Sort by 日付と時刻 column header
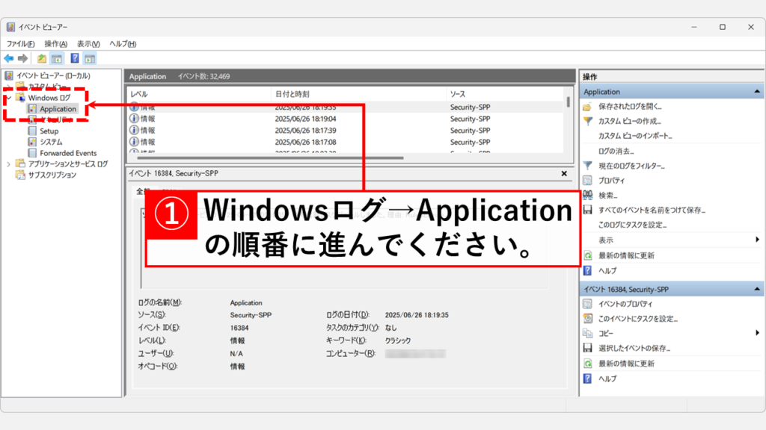766x430 pixels. [292, 95]
